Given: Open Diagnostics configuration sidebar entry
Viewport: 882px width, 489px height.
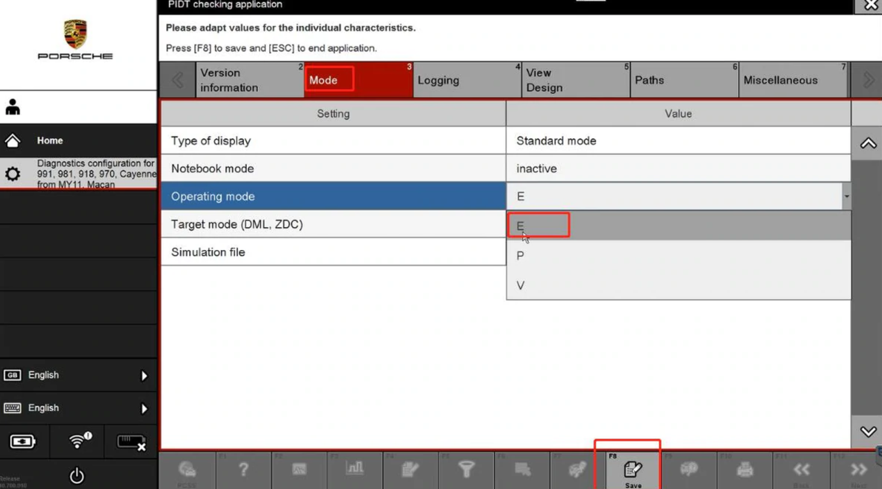Looking at the screenshot, I should click(x=78, y=174).
